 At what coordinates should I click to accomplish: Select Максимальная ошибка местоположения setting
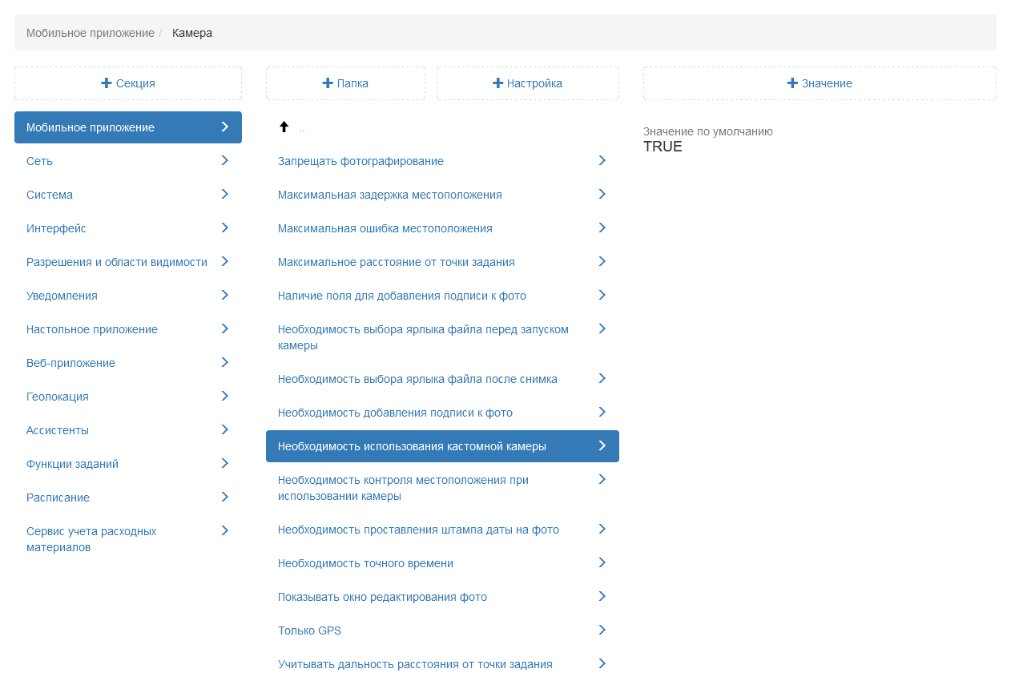click(442, 228)
